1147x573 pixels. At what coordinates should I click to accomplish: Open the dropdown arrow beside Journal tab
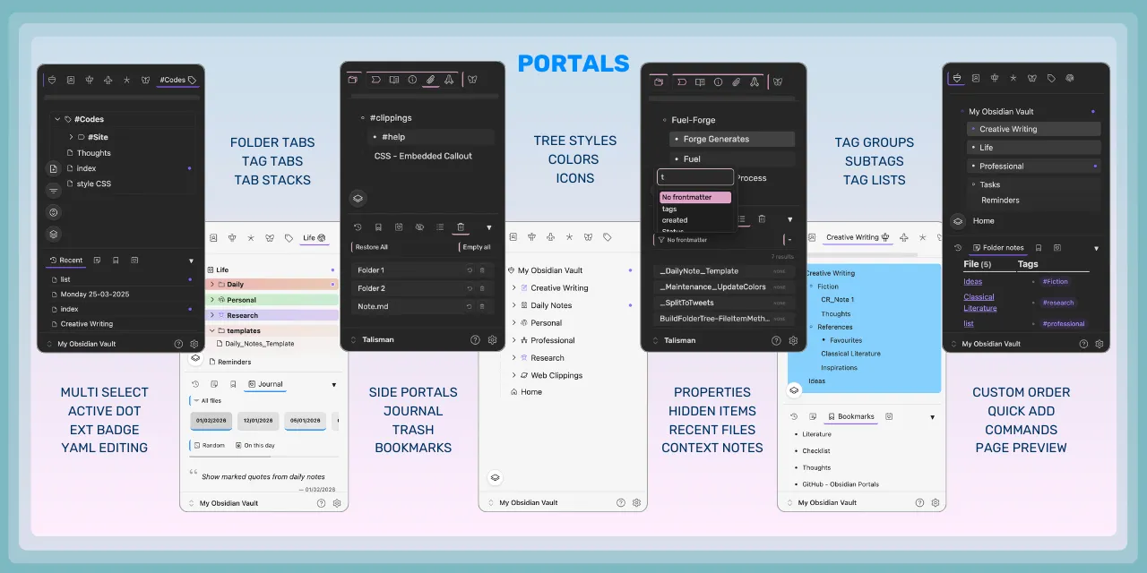(x=334, y=384)
